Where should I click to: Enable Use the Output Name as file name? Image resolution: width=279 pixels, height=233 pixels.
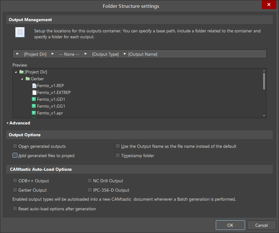(118, 146)
